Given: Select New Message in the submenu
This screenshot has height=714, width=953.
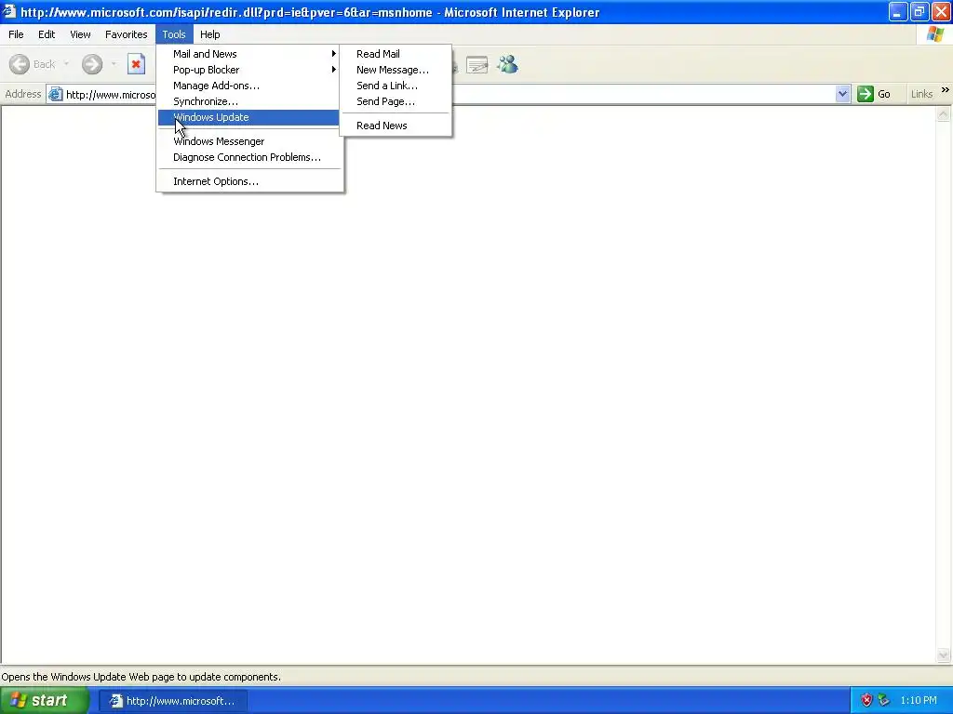Looking at the screenshot, I should (x=396, y=70).
